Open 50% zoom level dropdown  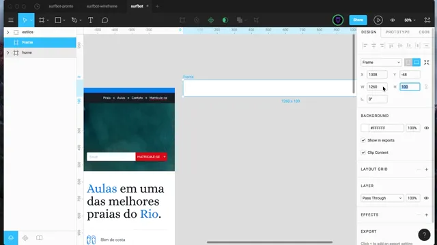coord(410,20)
